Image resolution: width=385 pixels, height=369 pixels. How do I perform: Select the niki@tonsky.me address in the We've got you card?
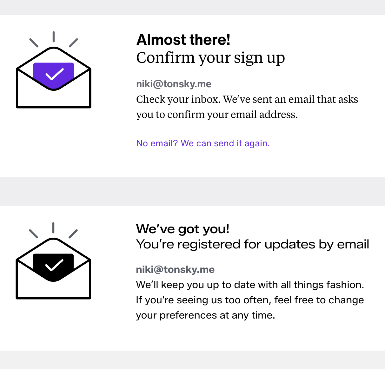(x=175, y=270)
